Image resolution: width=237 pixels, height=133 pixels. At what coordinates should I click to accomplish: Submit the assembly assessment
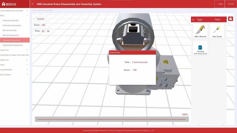(41, 19)
